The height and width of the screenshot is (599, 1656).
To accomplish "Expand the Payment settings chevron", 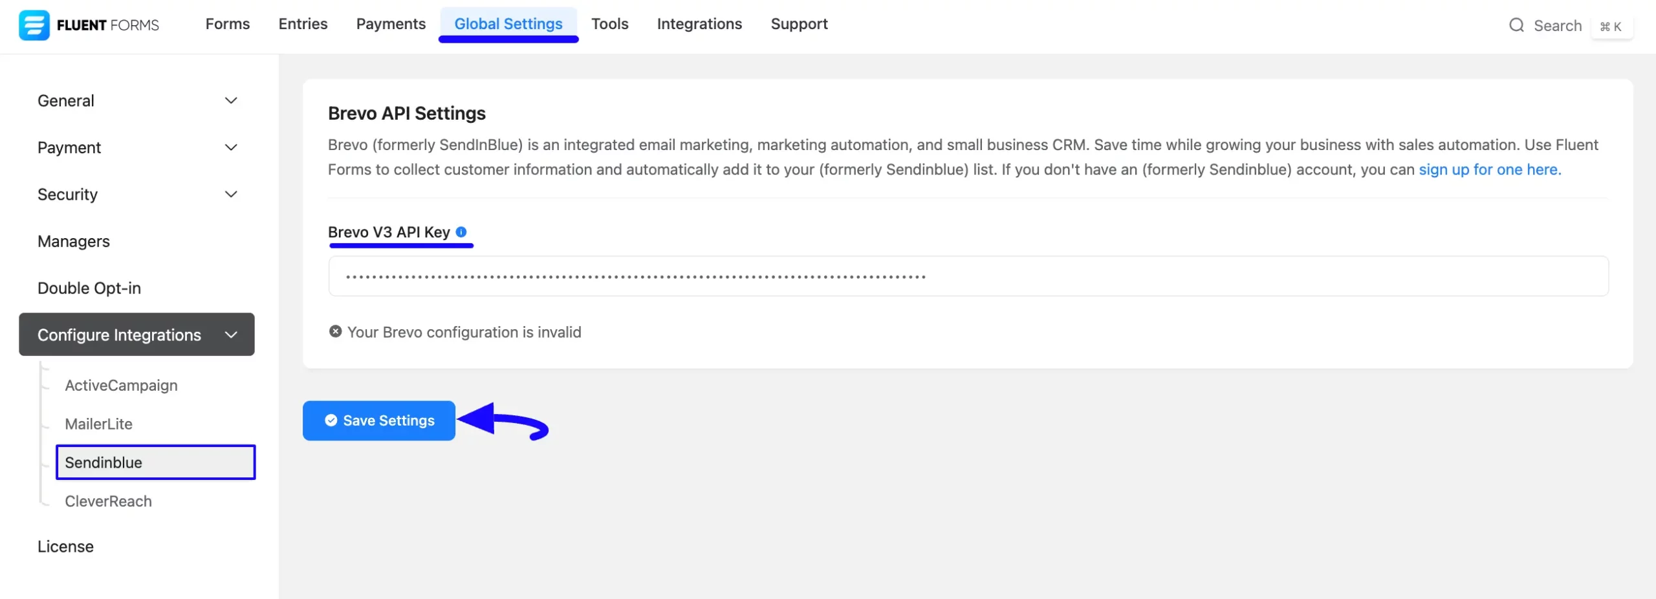I will [231, 147].
